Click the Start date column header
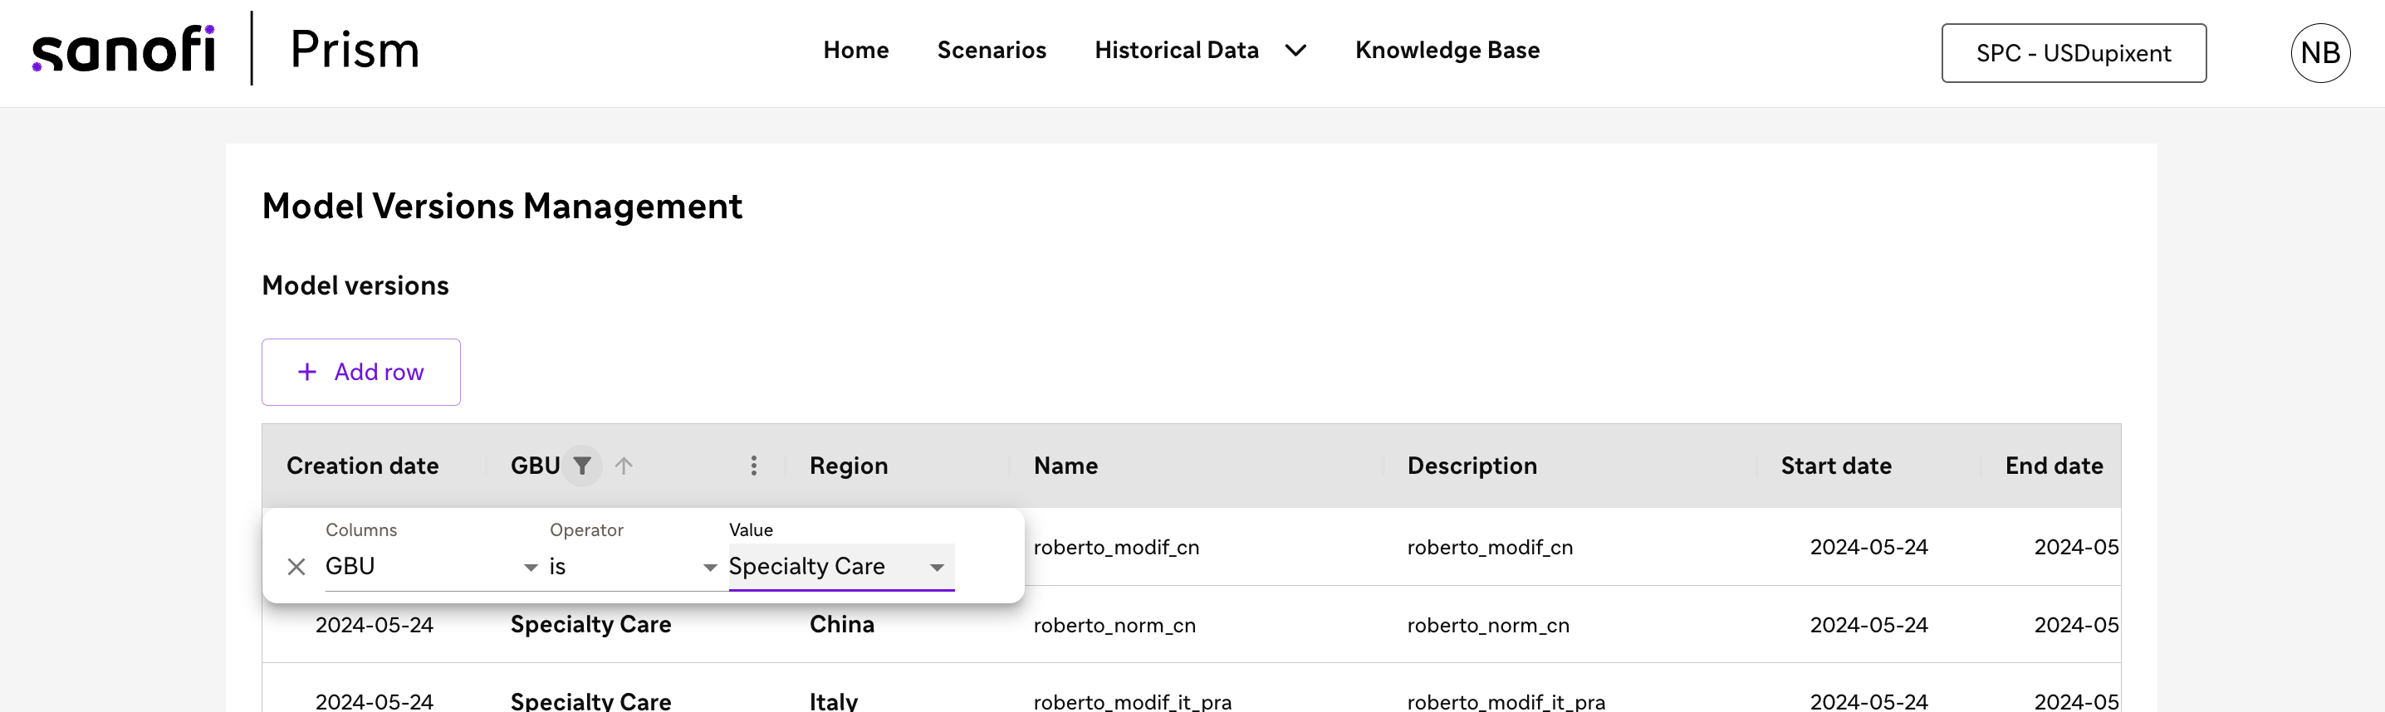The image size is (2385, 712). [1836, 465]
